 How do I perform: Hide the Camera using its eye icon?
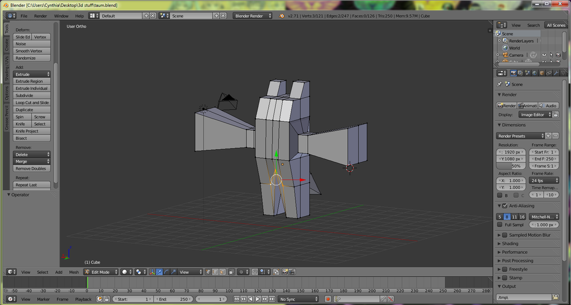545,55
